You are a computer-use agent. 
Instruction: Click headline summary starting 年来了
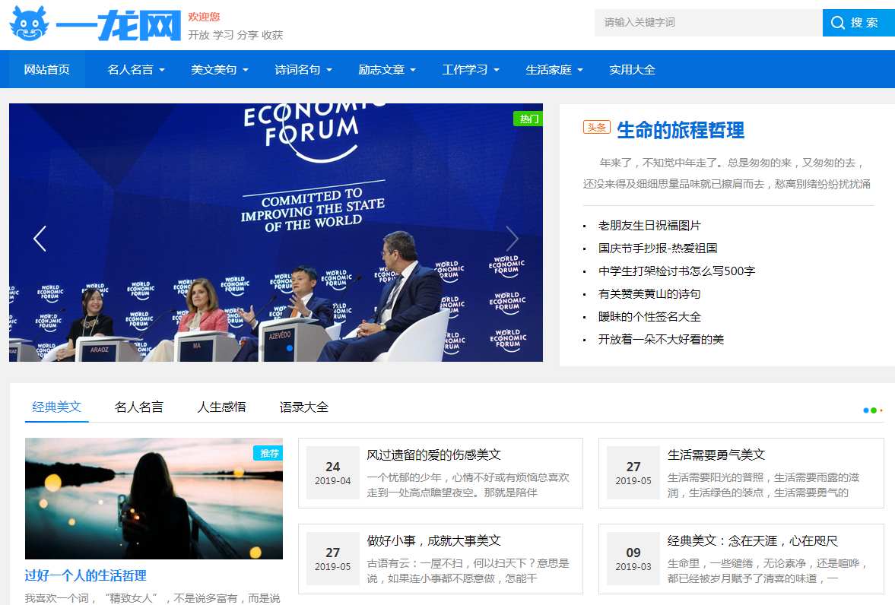727,173
